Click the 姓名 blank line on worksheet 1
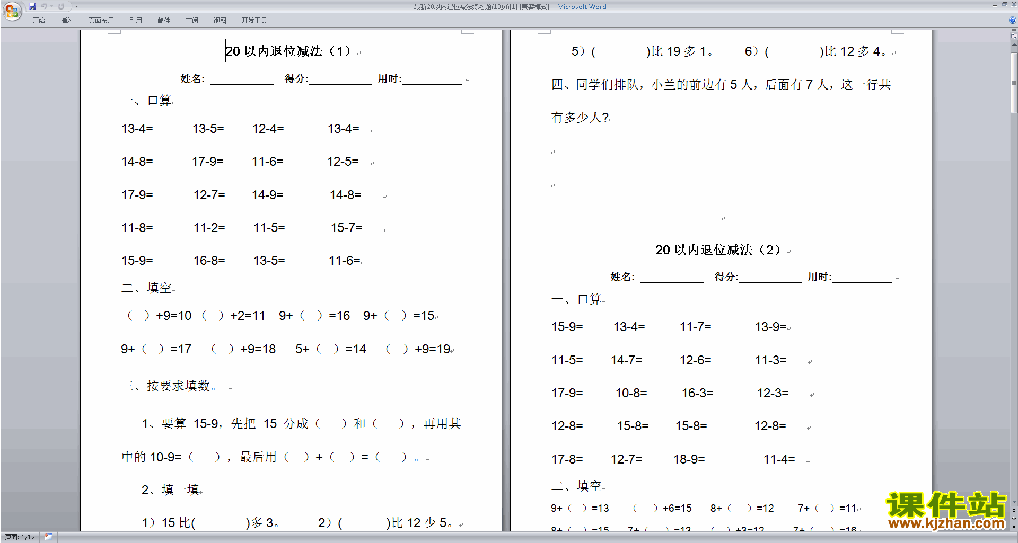 (241, 81)
